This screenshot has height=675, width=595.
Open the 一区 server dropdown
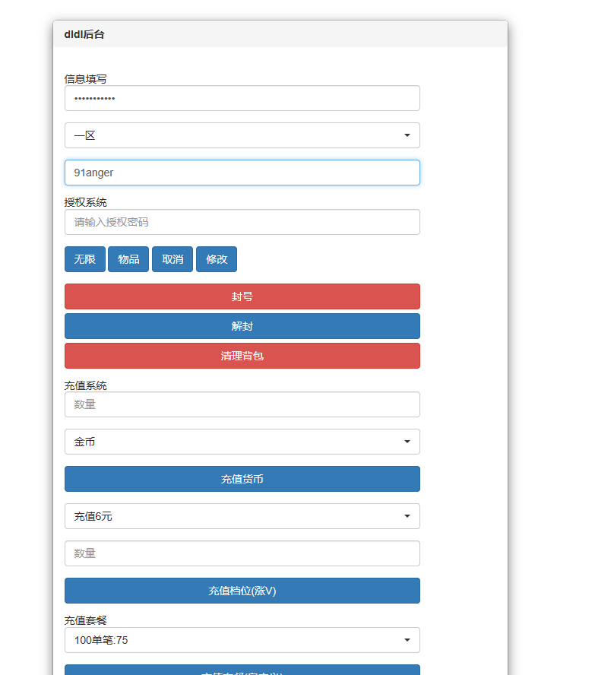[x=242, y=135]
